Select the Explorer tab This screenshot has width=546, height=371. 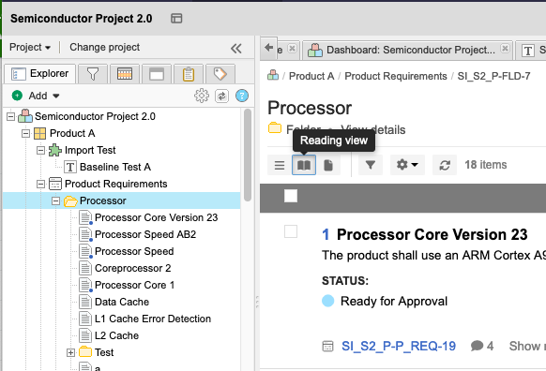(x=39, y=74)
